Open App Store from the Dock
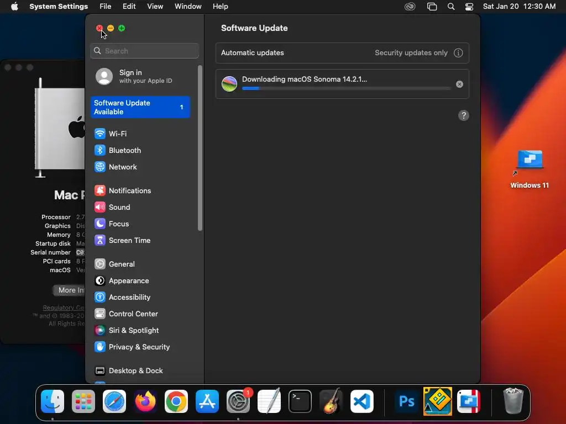 coord(207,401)
